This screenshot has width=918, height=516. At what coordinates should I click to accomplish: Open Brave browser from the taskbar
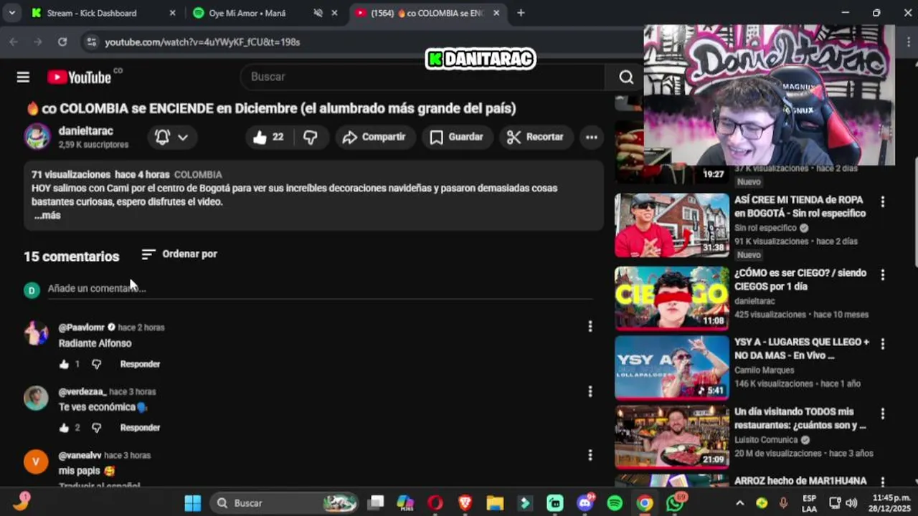[x=465, y=503]
